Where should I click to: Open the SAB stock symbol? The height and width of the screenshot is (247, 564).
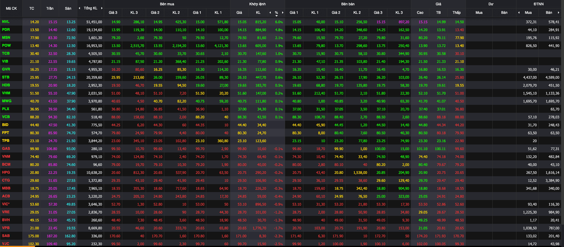coord(6,236)
